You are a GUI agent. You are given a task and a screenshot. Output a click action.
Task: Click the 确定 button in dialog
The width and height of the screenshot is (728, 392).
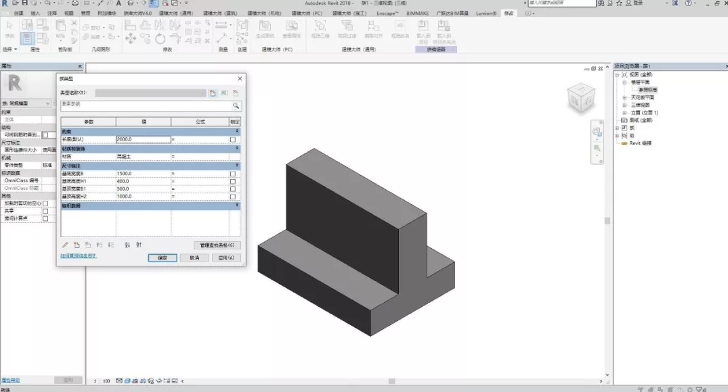point(163,258)
